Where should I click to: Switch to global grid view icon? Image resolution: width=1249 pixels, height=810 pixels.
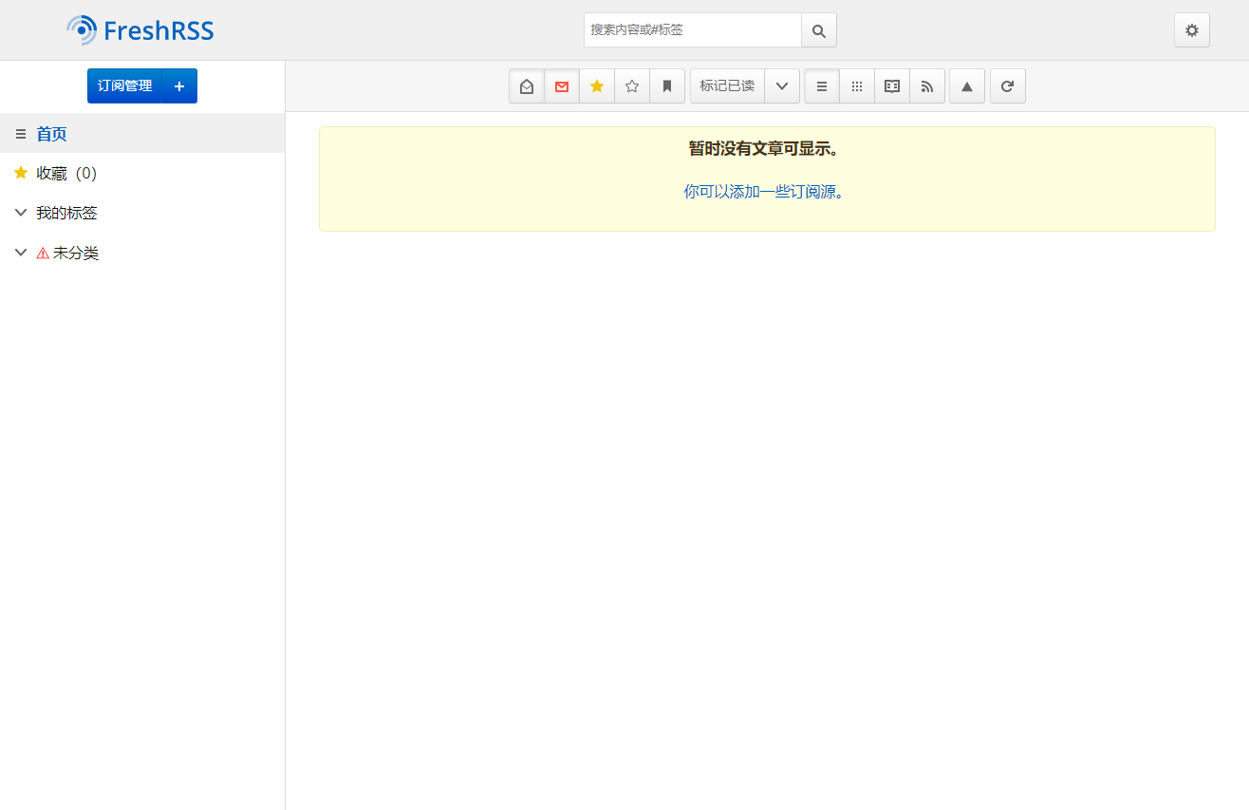(x=857, y=86)
